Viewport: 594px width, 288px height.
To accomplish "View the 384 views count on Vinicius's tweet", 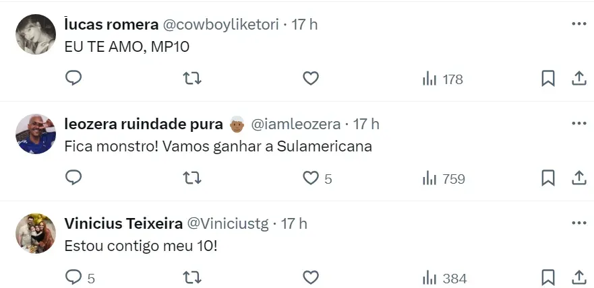I will 444,278.
